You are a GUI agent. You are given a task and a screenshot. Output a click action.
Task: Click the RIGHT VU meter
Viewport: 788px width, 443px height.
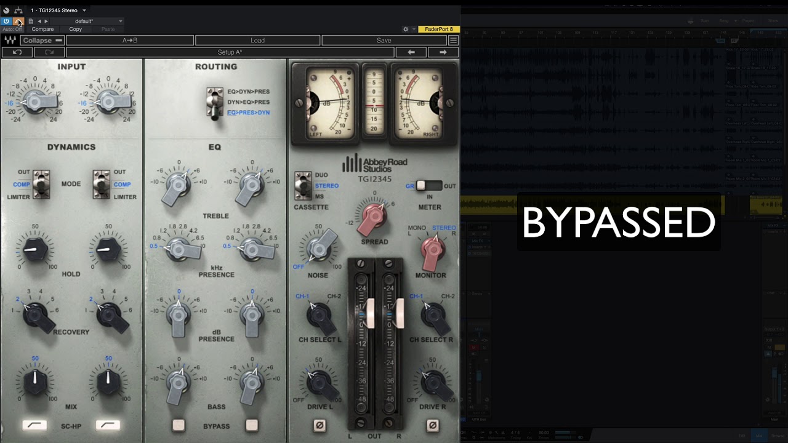pos(417,103)
